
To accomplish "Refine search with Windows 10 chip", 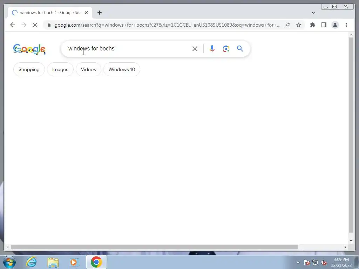I will pyautogui.click(x=122, y=69).
